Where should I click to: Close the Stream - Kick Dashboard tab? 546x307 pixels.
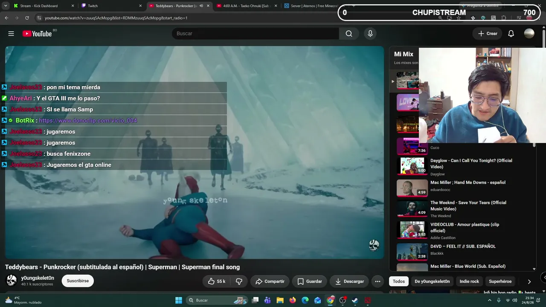pyautogui.click(x=73, y=6)
